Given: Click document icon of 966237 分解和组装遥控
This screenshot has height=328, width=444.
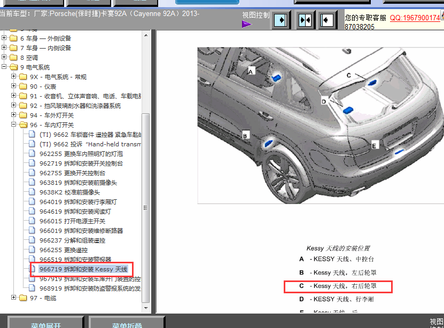Looking at the screenshot, I should tap(32, 240).
